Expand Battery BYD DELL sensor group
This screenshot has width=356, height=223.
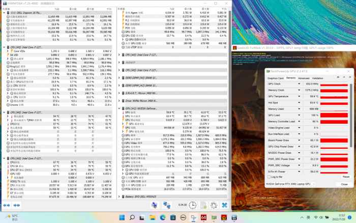pyautogui.click(x=119, y=197)
